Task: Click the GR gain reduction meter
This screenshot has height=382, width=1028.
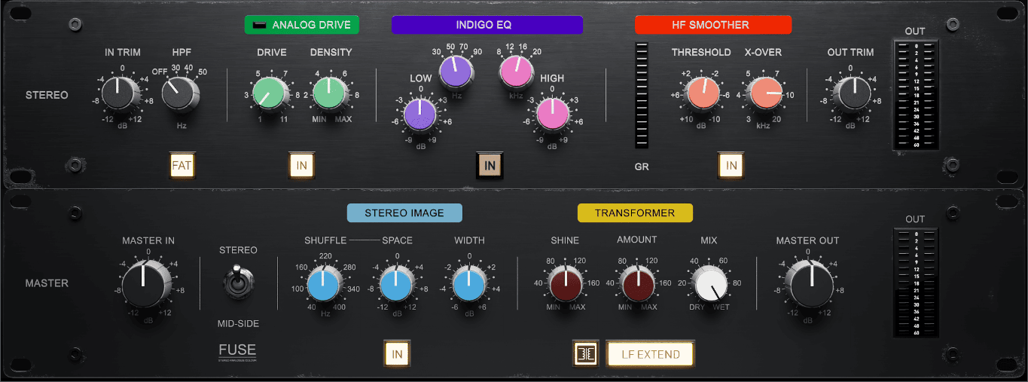Action: pyautogui.click(x=642, y=96)
